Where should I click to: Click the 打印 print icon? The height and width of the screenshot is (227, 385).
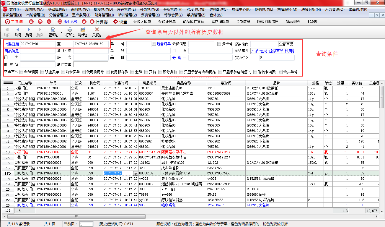(70, 30)
